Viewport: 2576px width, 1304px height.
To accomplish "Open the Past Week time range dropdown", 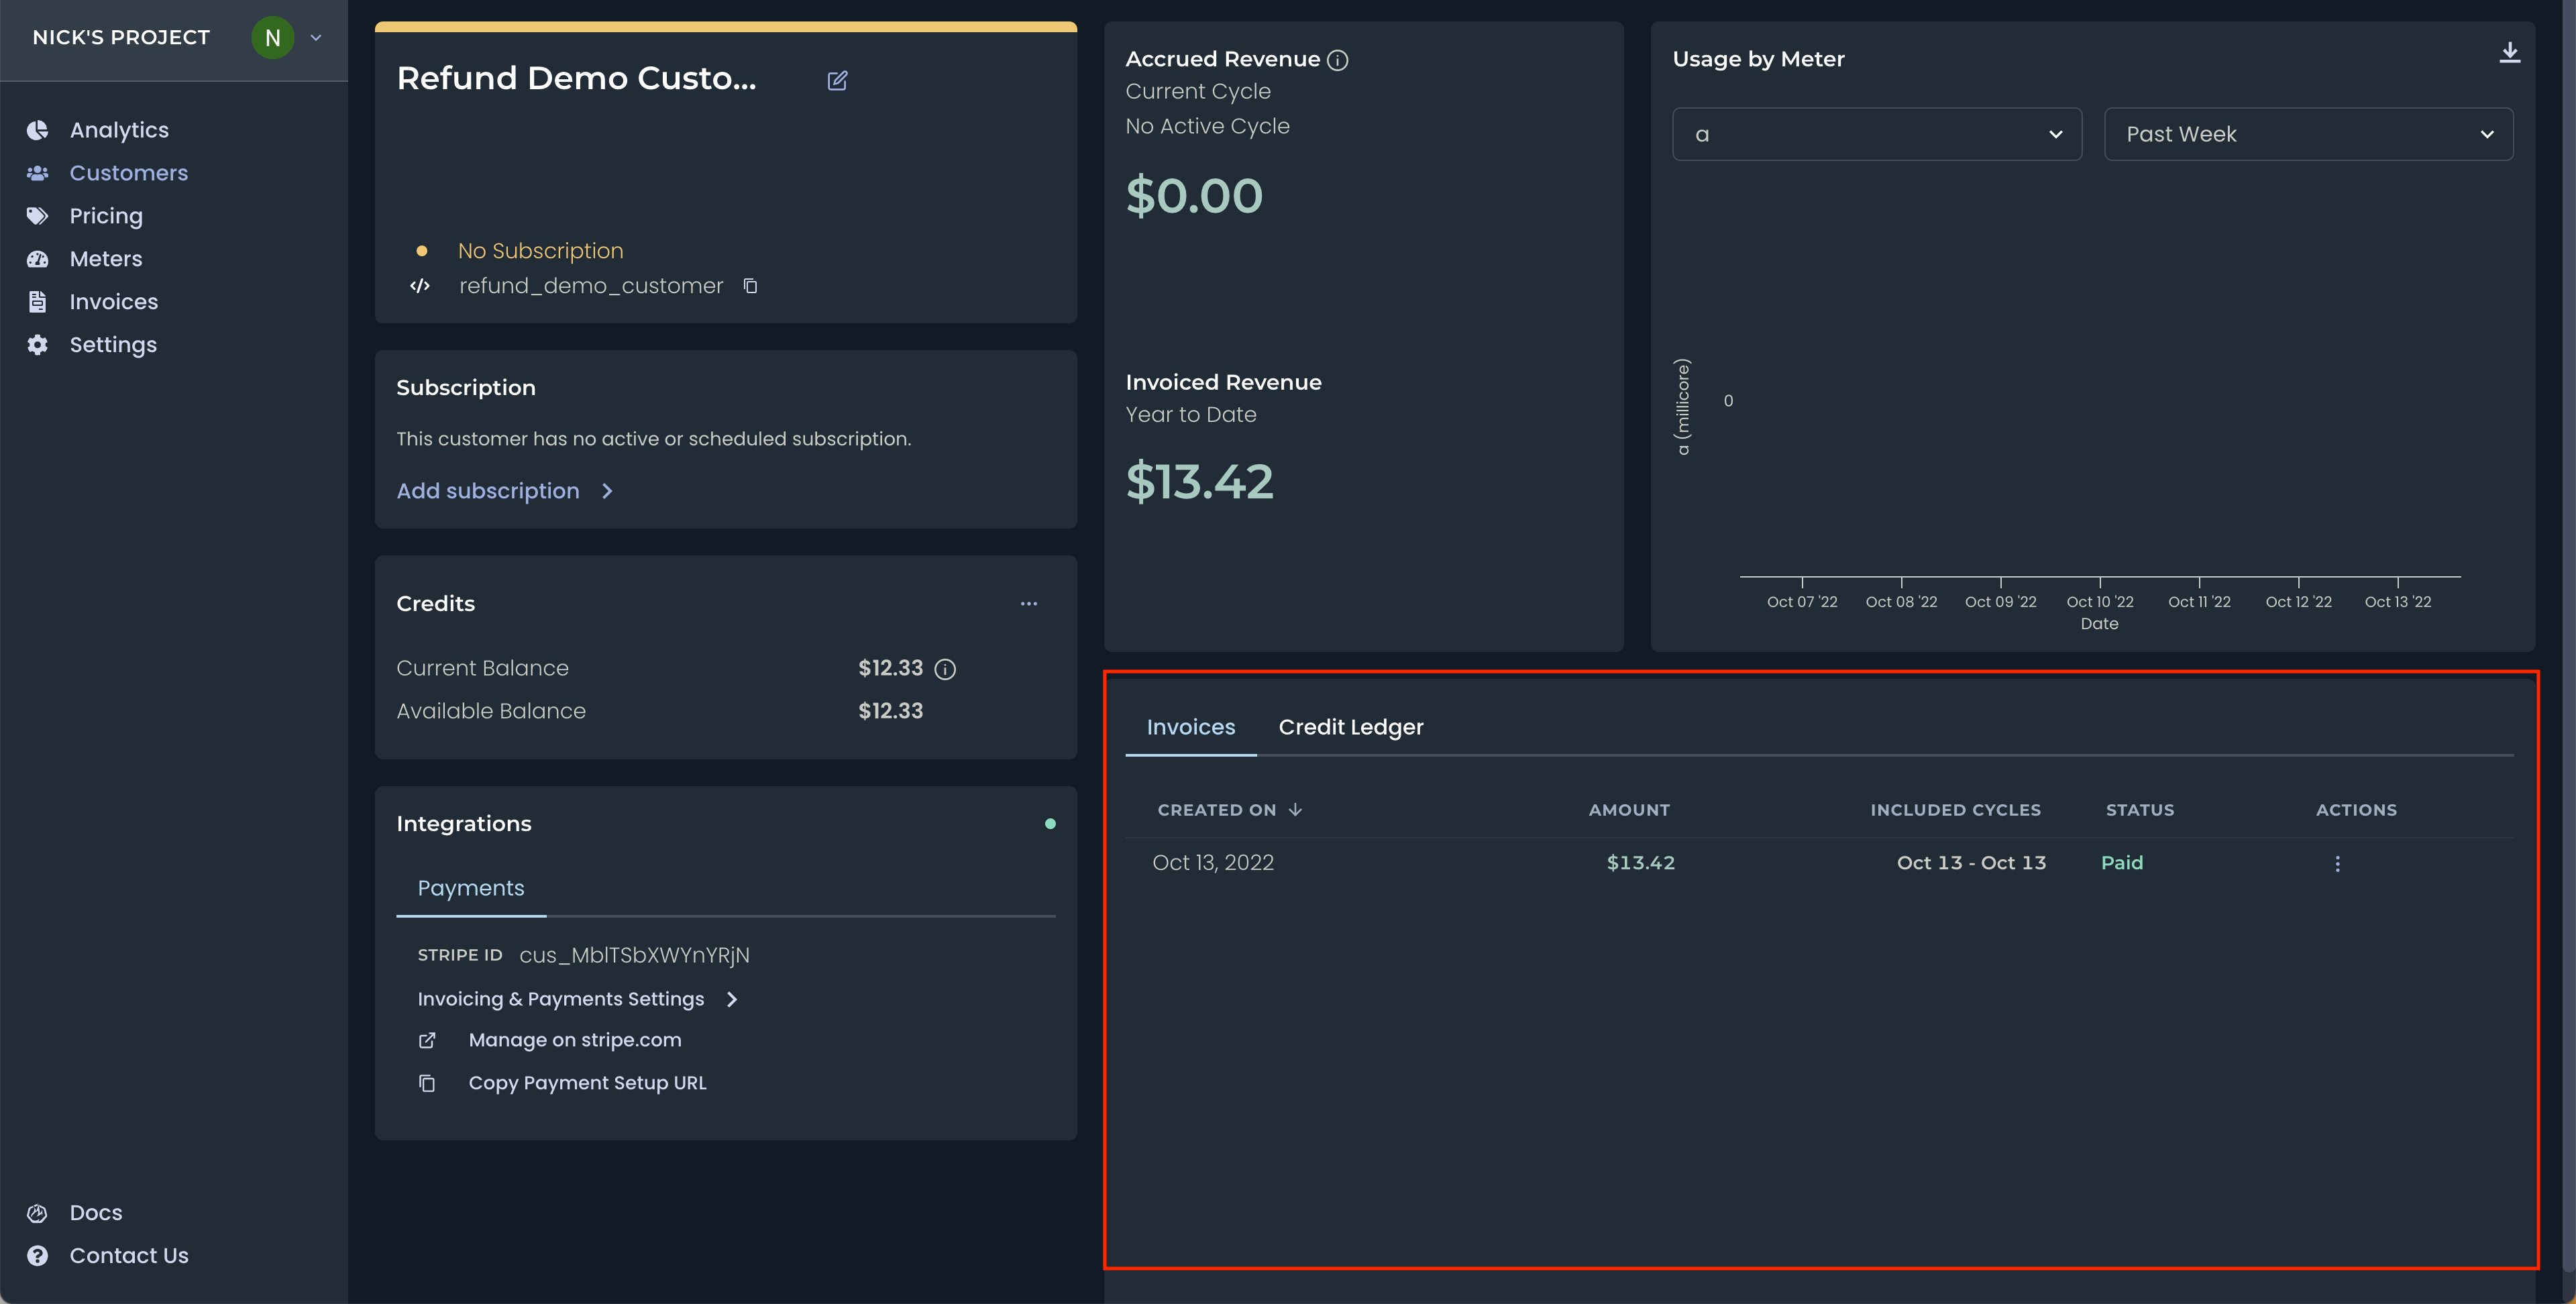I will pyautogui.click(x=2308, y=134).
